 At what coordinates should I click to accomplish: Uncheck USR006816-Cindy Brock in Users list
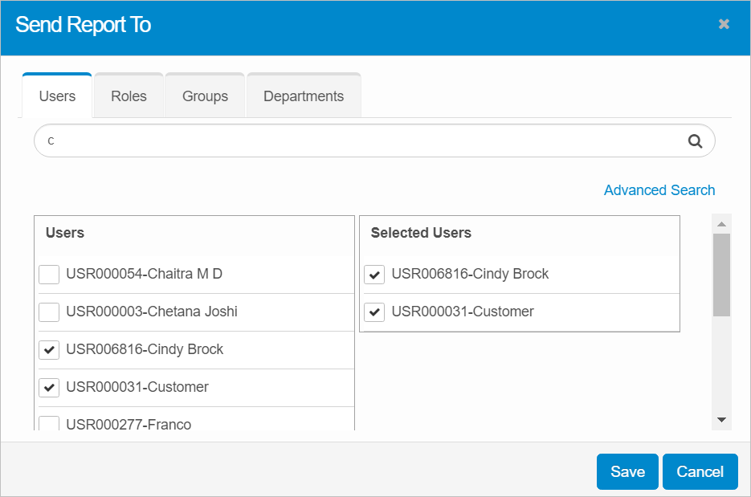[50, 350]
